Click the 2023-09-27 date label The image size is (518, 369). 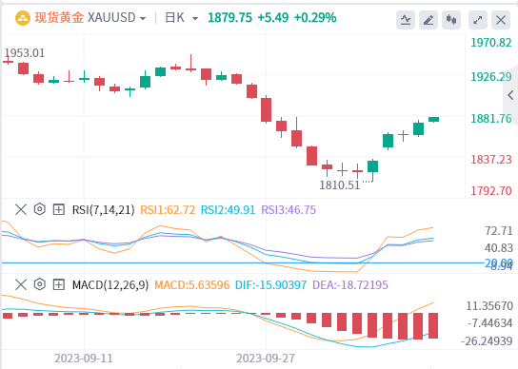(266, 359)
